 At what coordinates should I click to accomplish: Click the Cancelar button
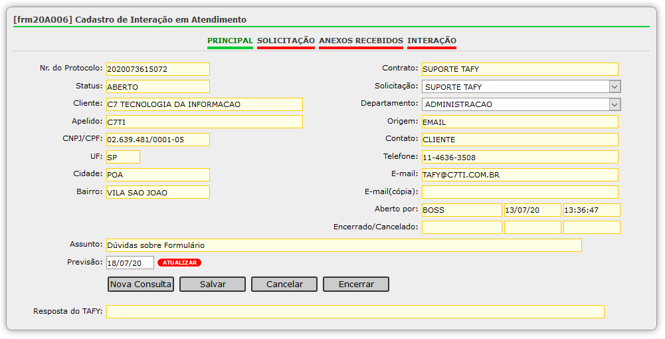(x=284, y=284)
